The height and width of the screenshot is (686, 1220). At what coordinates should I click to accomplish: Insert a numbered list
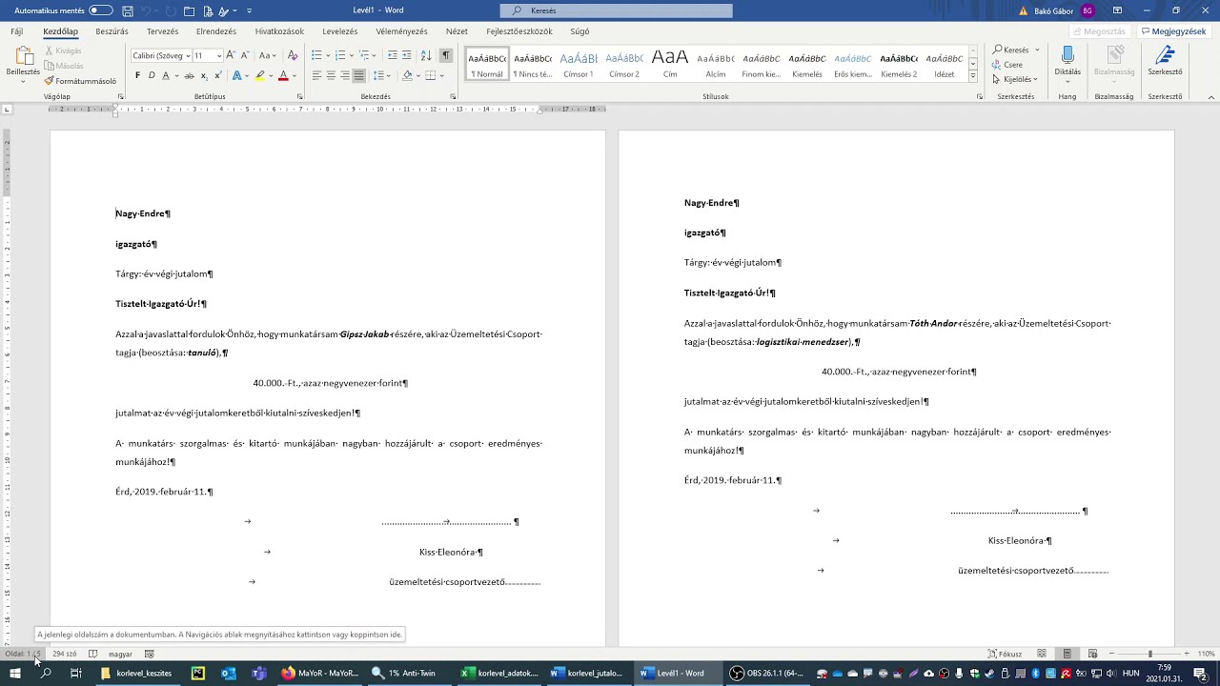340,55
